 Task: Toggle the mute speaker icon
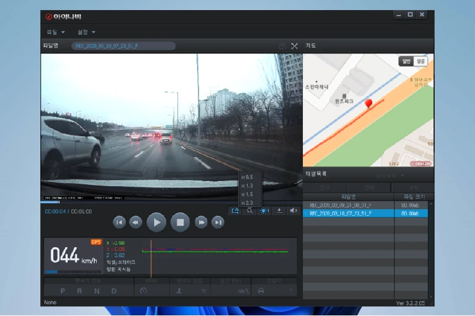click(293, 211)
